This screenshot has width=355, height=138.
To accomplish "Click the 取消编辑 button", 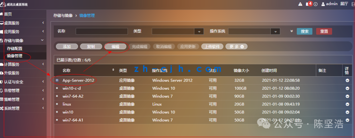I will 164,47.
